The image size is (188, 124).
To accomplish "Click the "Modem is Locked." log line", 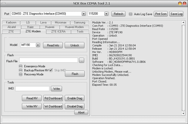I will pyautogui.click(x=102, y=68).
